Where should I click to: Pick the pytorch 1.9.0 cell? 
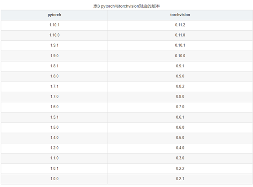54,56
